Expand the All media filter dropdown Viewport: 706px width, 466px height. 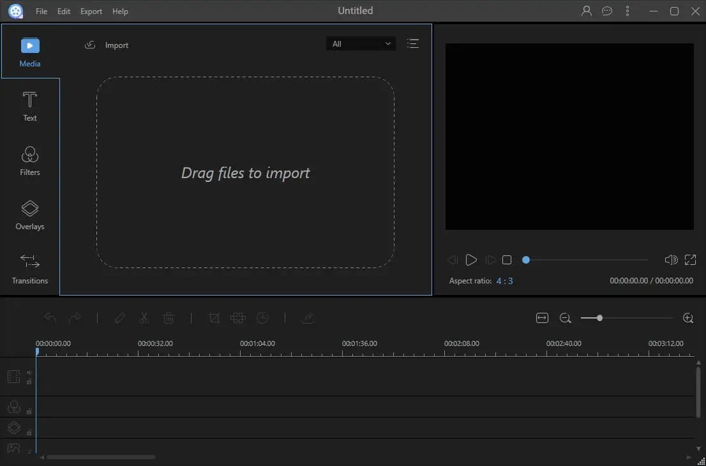[361, 43]
